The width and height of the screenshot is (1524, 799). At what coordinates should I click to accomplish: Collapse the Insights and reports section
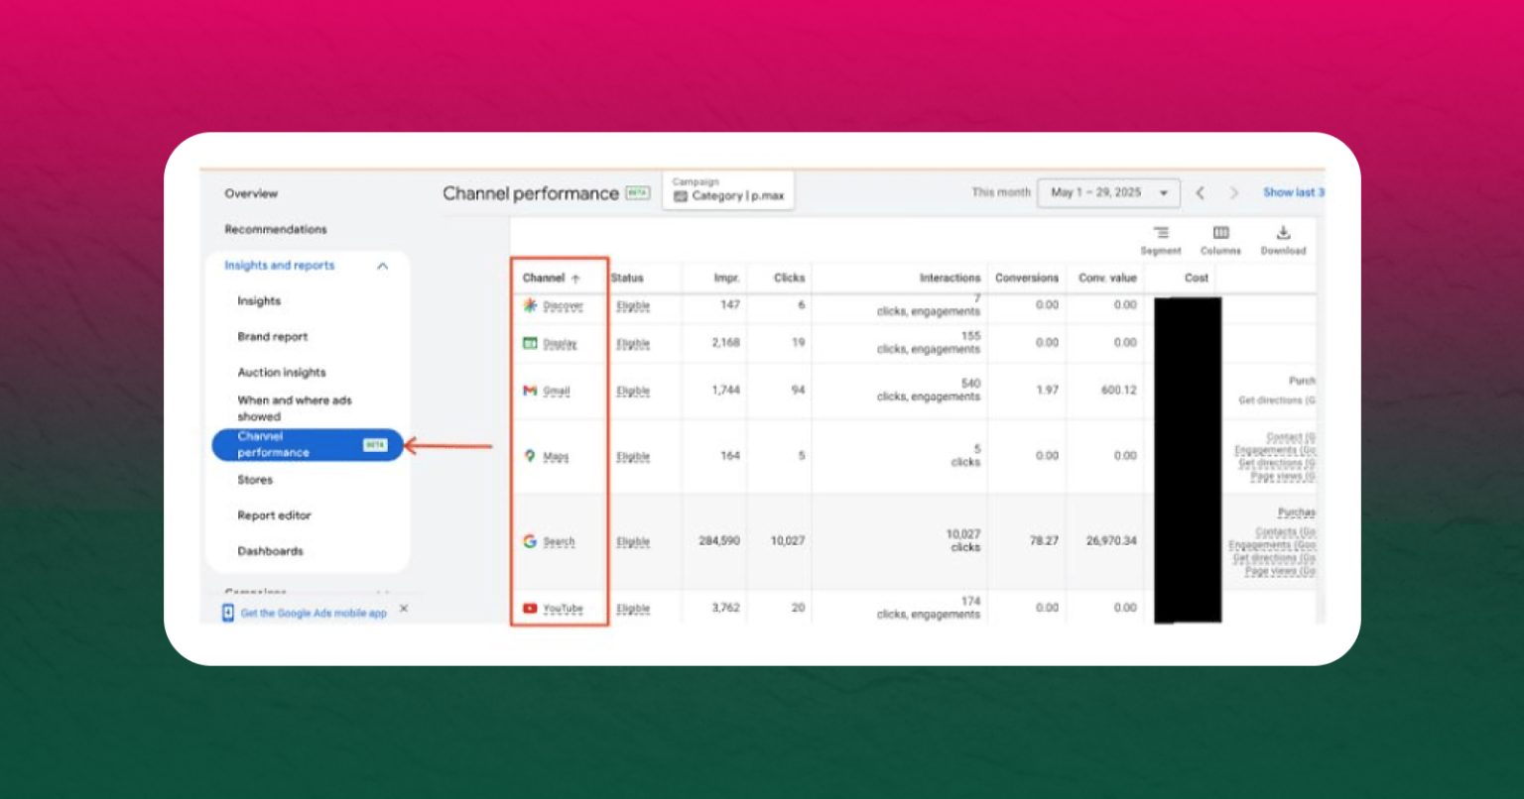(382, 266)
